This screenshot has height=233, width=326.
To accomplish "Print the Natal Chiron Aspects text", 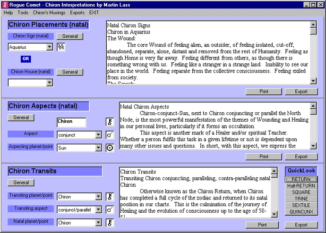I will click(x=264, y=157).
